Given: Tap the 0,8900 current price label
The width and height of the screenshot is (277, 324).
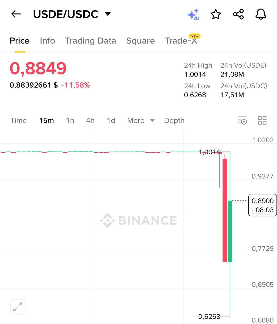Looking at the screenshot, I should [x=262, y=205].
